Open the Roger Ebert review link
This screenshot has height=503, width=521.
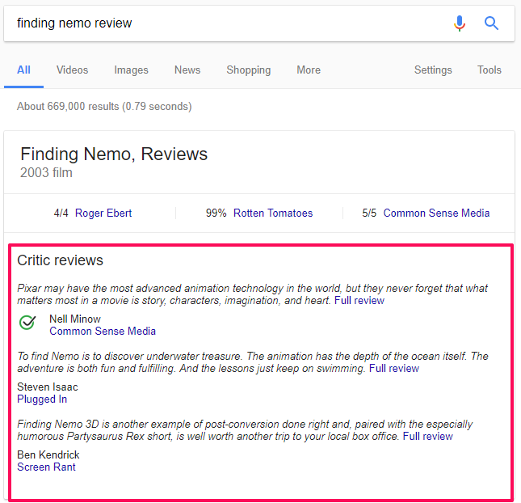(103, 213)
